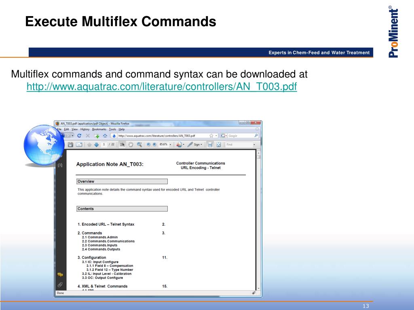Viewport: 414px width, 310px height.
Task: Open the comments panel icon in PDF sidebar
Action: pyautogui.click(x=60, y=274)
